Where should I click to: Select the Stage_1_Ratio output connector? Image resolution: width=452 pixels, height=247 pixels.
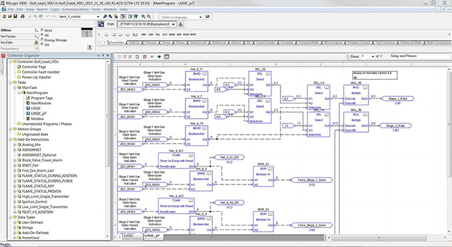[398, 99]
